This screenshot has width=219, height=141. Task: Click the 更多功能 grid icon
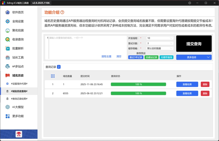click(8, 116)
